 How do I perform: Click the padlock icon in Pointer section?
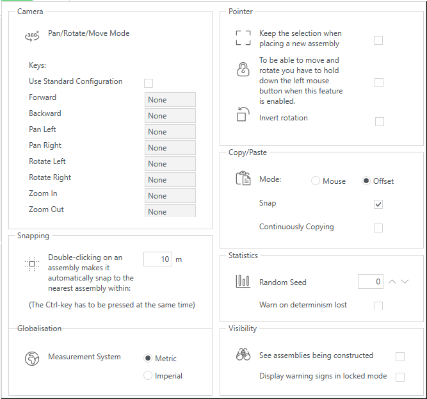[243, 69]
